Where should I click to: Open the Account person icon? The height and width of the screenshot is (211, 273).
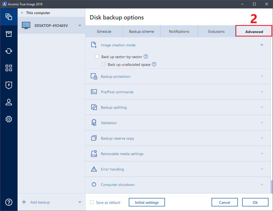coord(9,102)
